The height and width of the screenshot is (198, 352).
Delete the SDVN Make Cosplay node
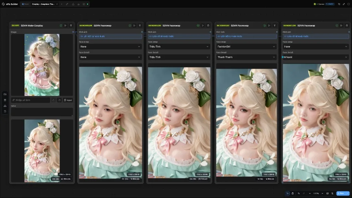[x=71, y=25]
